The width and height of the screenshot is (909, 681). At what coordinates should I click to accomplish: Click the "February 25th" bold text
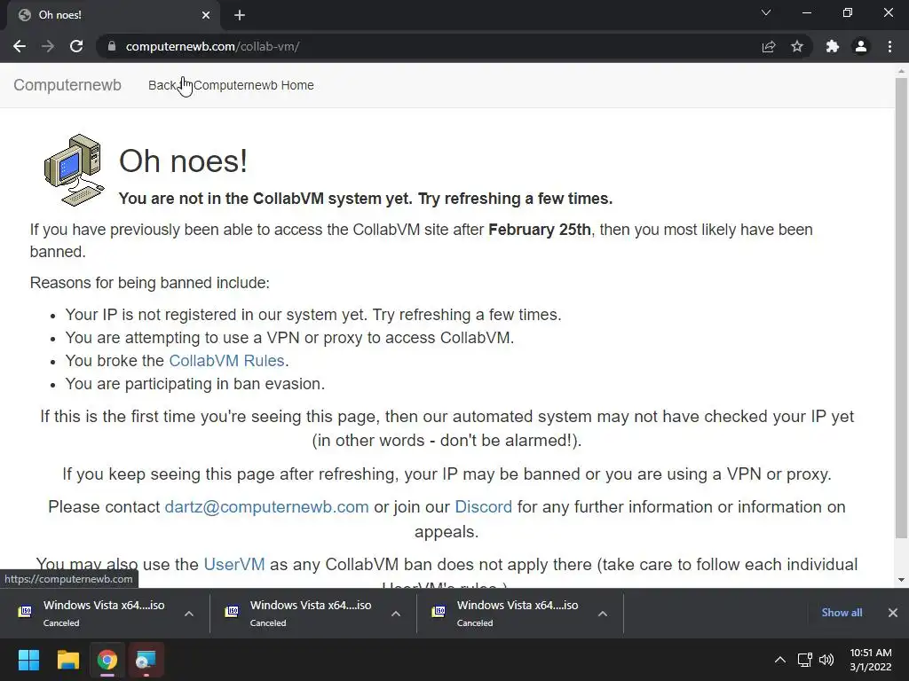540,230
